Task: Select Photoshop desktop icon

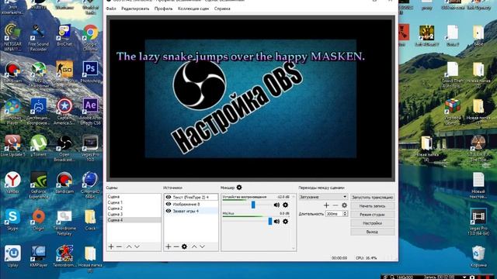Action: tap(90, 72)
